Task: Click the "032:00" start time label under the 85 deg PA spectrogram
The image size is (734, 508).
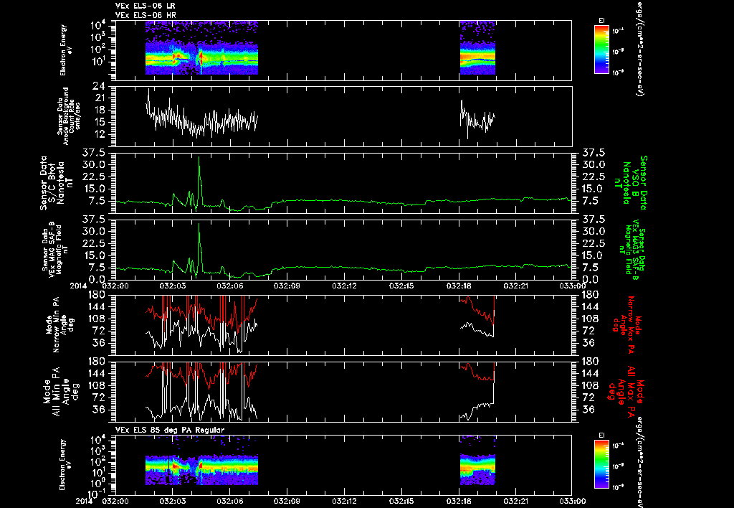Action: [x=115, y=501]
